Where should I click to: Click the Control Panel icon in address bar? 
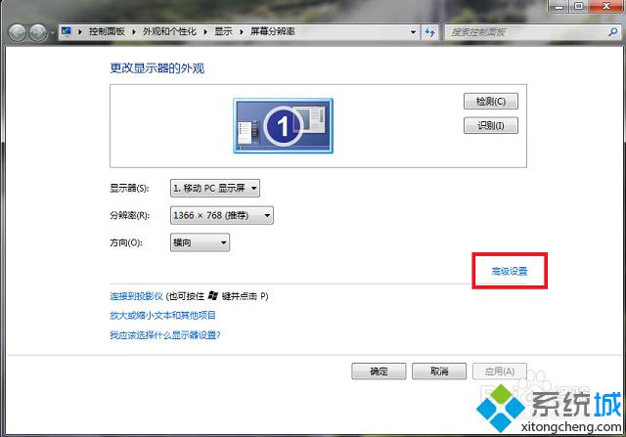[x=67, y=32]
